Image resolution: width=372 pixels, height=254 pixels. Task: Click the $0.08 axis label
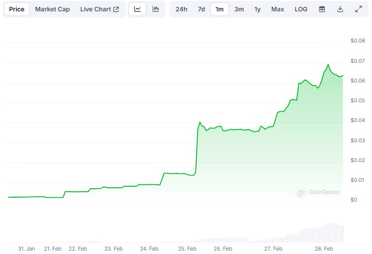[358, 41]
